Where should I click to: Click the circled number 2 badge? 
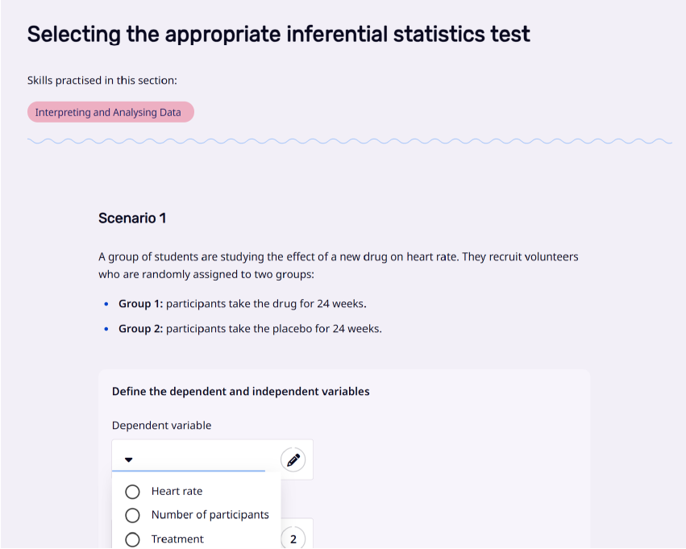coord(293,539)
